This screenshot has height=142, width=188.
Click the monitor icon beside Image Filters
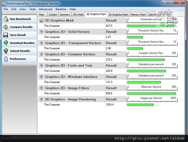click(41, 88)
